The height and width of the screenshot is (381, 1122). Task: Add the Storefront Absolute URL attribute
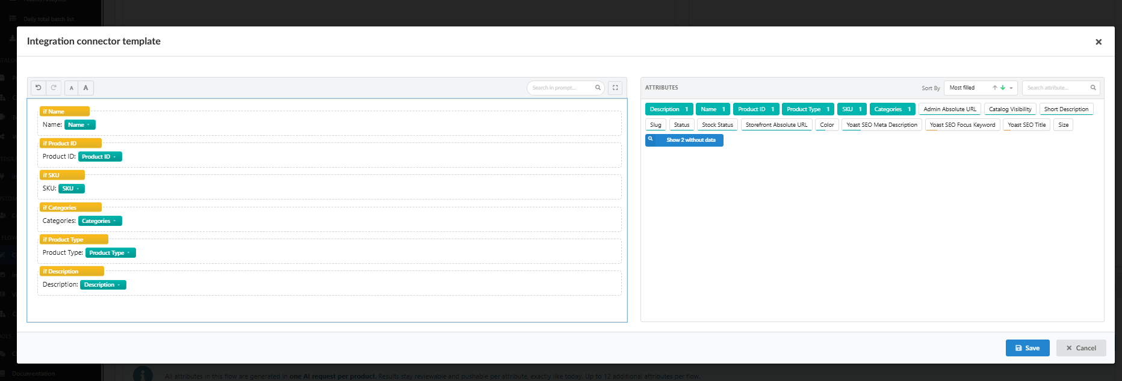pyautogui.click(x=776, y=125)
